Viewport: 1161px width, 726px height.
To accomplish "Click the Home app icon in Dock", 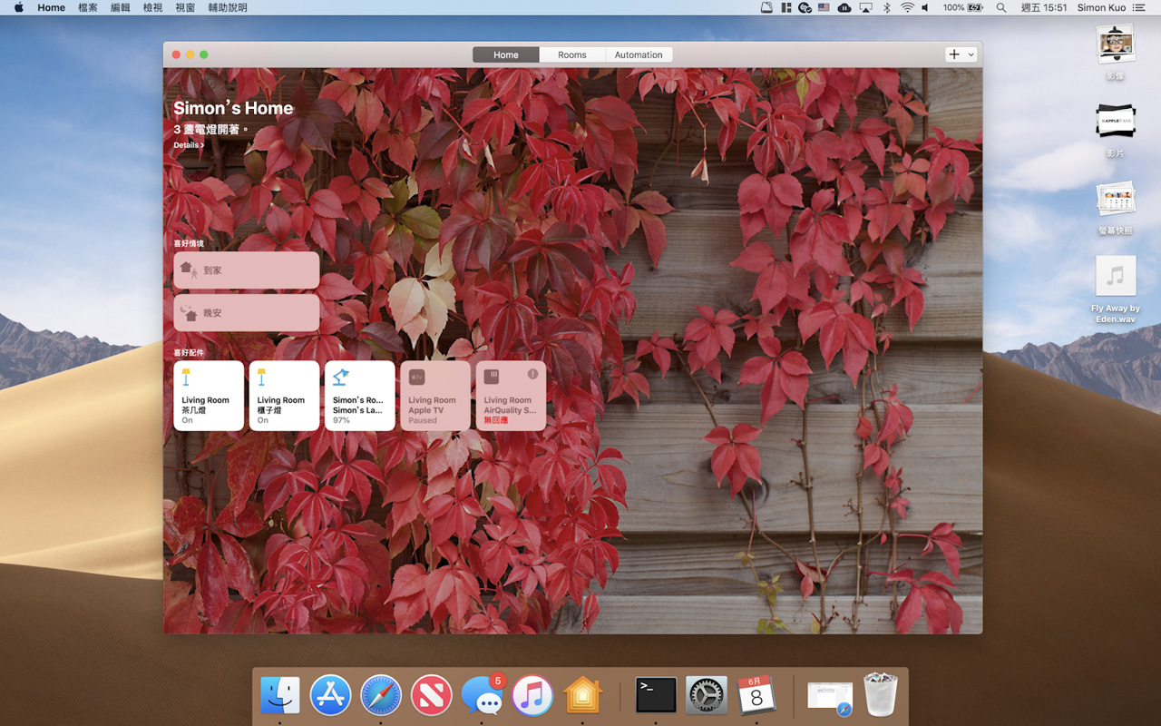I will click(582, 695).
